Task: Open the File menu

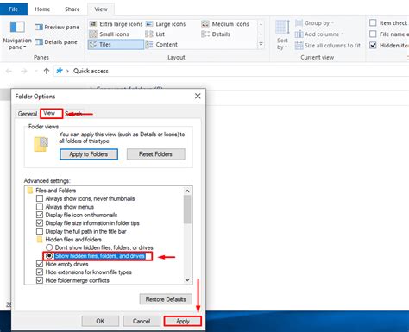Action: 14,9
